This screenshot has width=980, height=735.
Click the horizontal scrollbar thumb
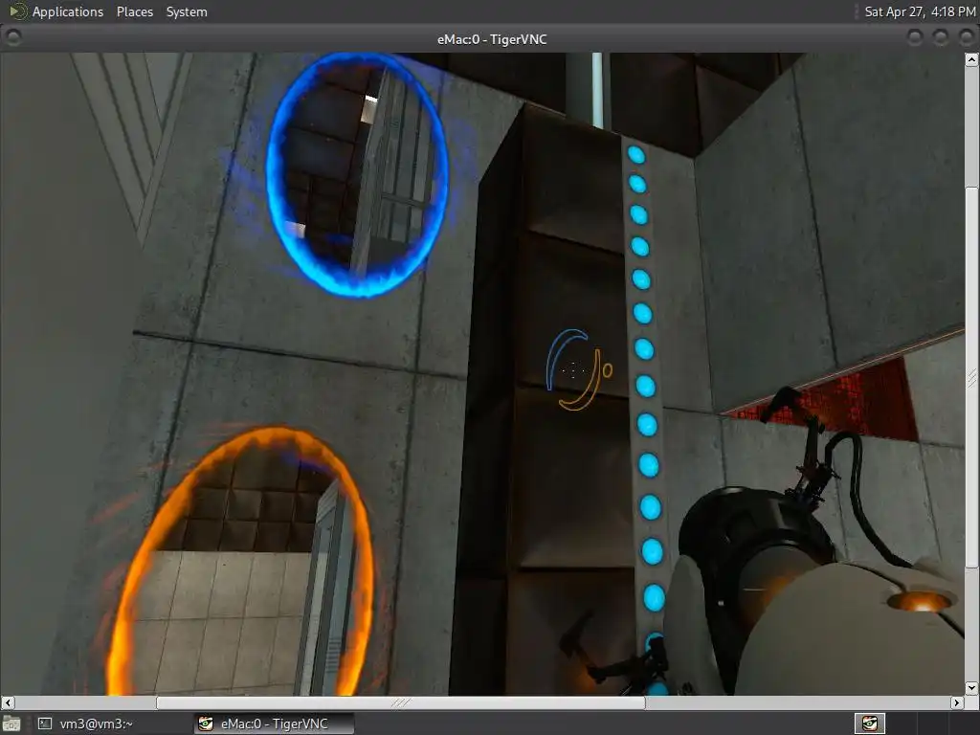pyautogui.click(x=401, y=702)
